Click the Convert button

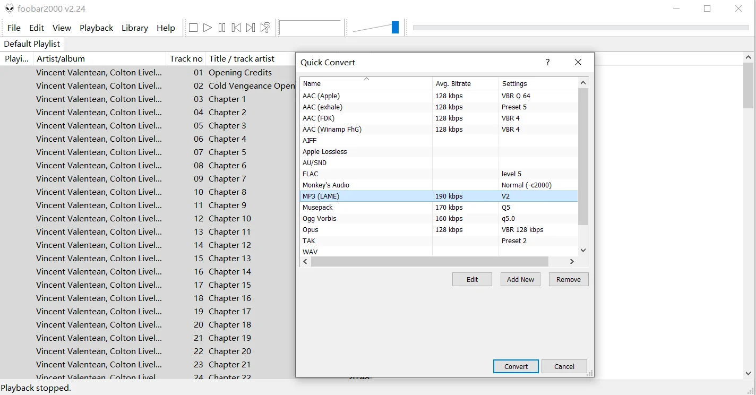[x=516, y=366]
